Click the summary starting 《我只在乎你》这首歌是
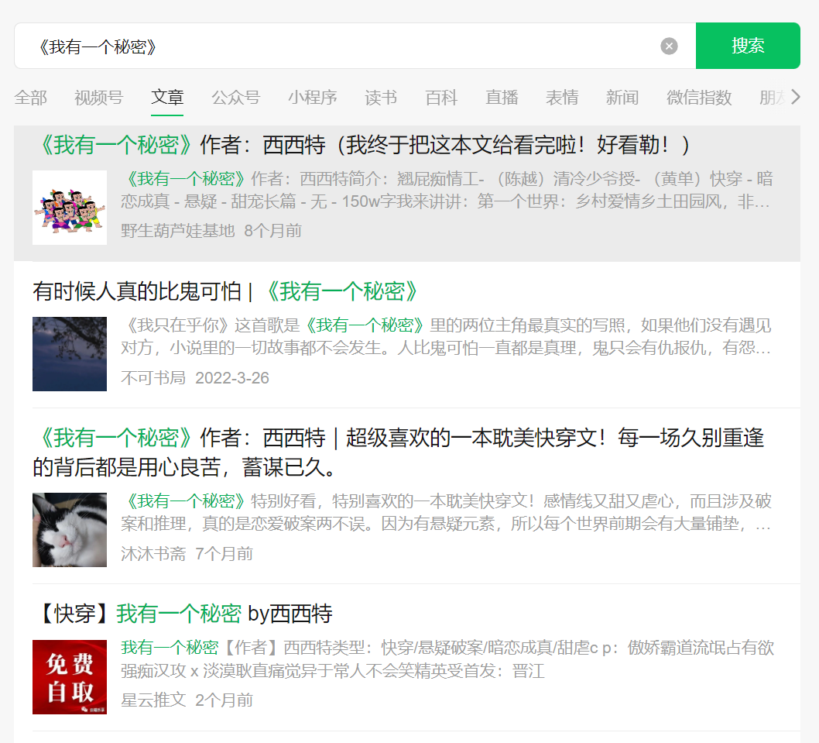 pyautogui.click(x=446, y=336)
